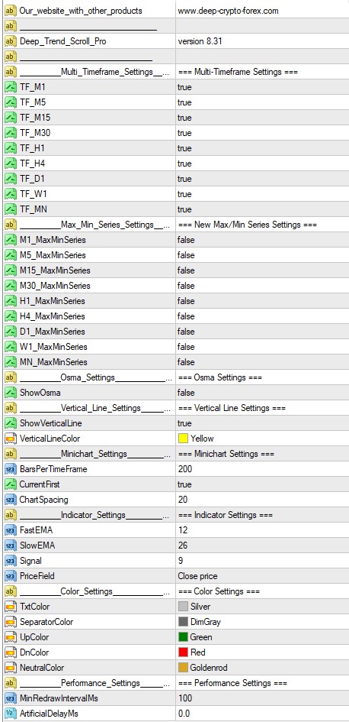Screen dimensions: 349x722
Task: Click the integer icon beside ChartSpacing
Action: (x=10, y=500)
